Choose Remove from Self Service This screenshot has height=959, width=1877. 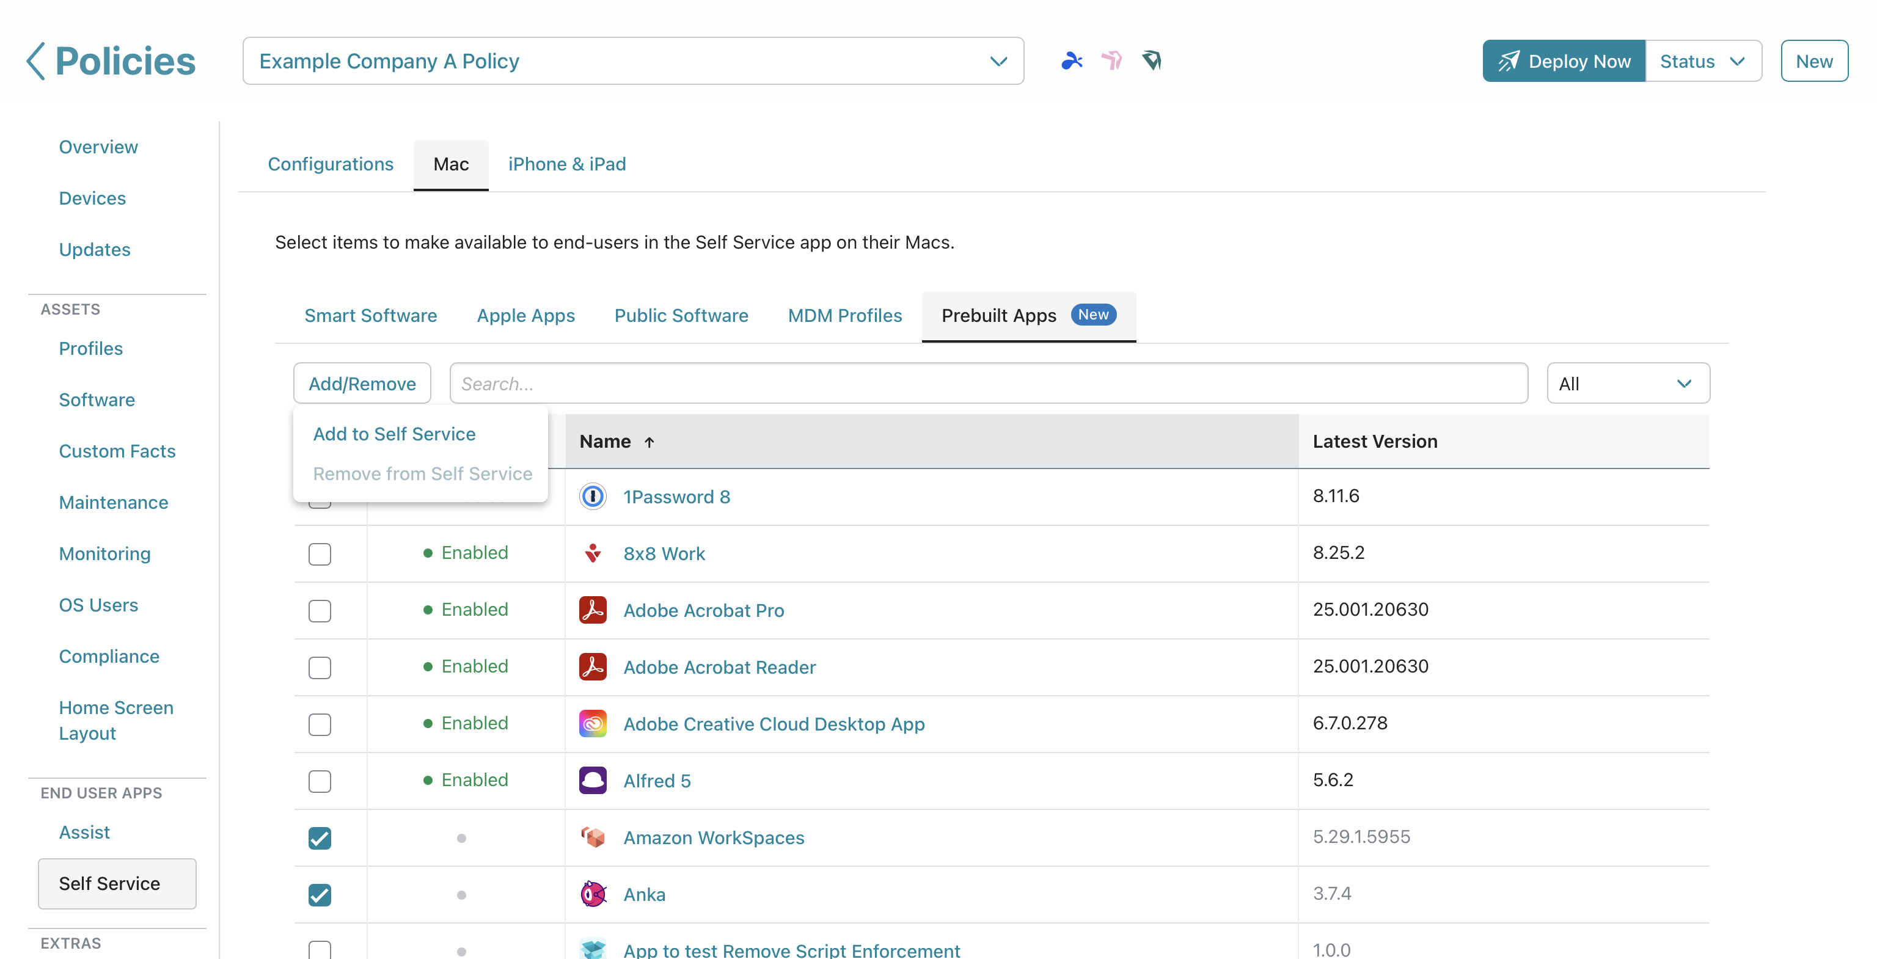coord(423,474)
